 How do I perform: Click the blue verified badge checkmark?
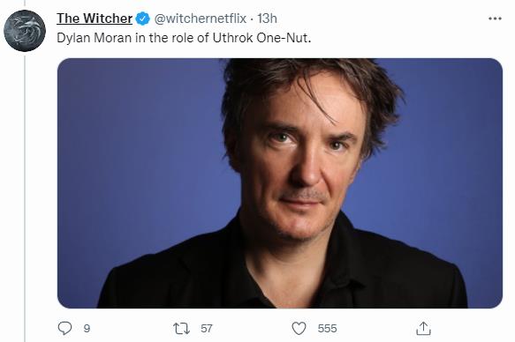click(142, 19)
